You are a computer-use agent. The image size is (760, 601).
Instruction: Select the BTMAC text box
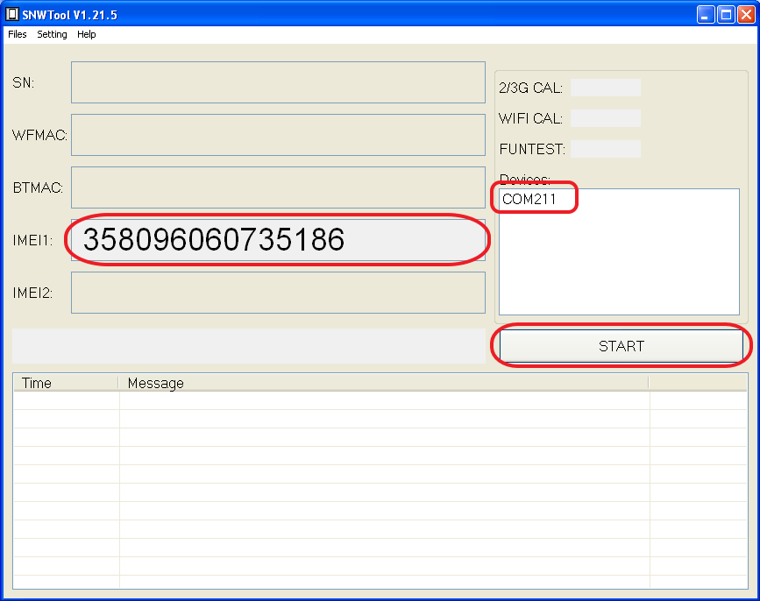coord(278,187)
